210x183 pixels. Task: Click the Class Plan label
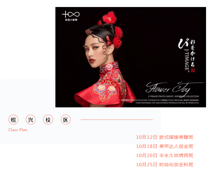[x=18, y=130]
